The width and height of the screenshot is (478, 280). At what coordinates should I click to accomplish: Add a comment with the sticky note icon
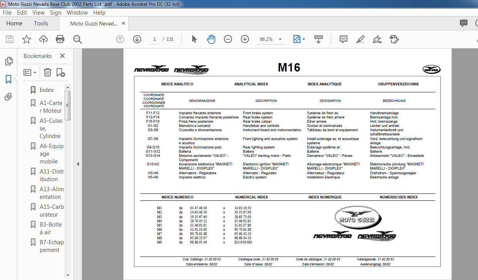(x=344, y=39)
